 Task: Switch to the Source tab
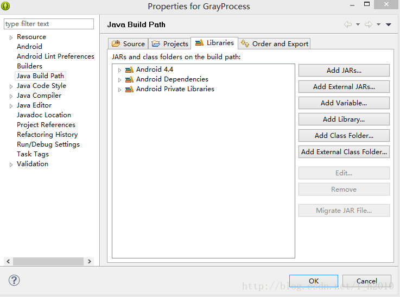[128, 43]
